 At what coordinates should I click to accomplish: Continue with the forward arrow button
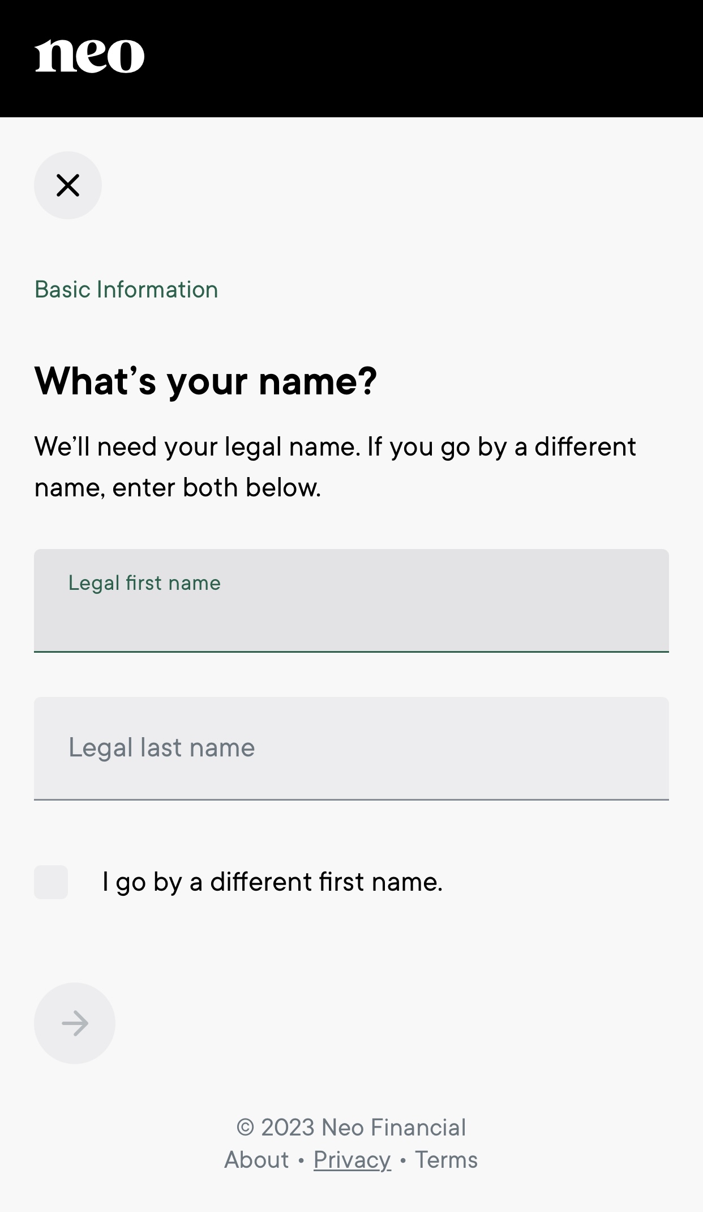pyautogui.click(x=75, y=1023)
